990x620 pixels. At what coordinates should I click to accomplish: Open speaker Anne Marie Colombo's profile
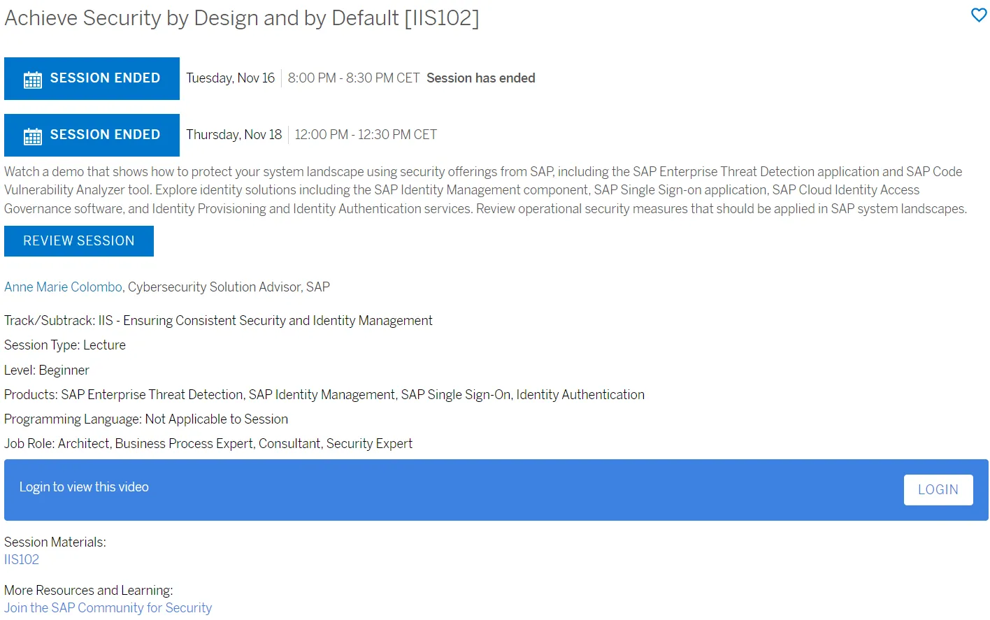point(64,287)
